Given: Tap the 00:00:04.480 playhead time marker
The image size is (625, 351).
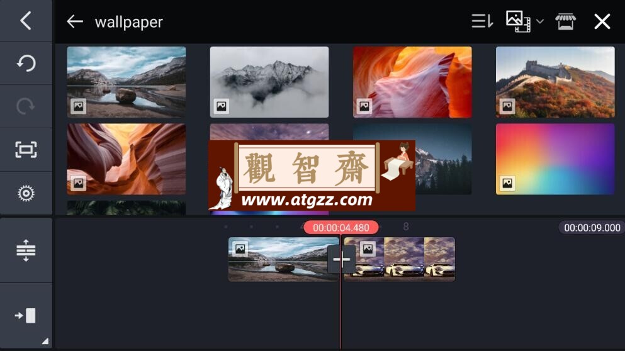Looking at the screenshot, I should coord(341,228).
